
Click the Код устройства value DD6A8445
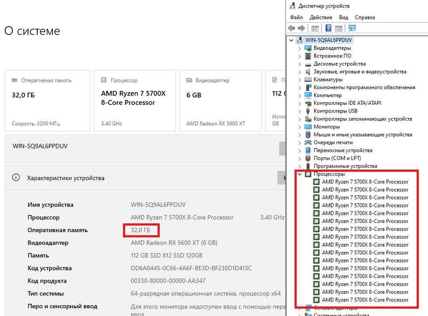(x=191, y=268)
